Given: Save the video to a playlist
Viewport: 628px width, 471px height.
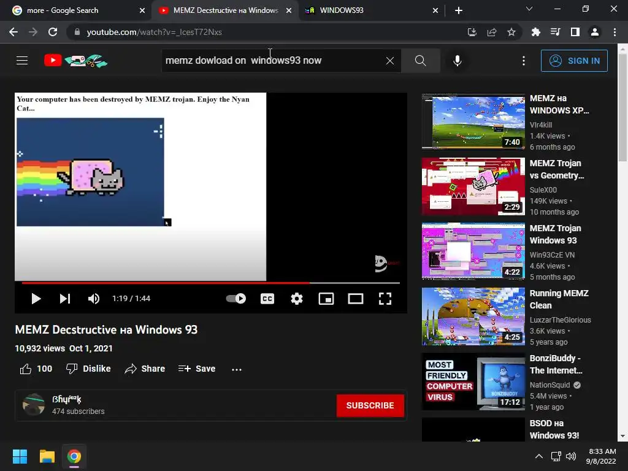Looking at the screenshot, I should click(x=197, y=369).
